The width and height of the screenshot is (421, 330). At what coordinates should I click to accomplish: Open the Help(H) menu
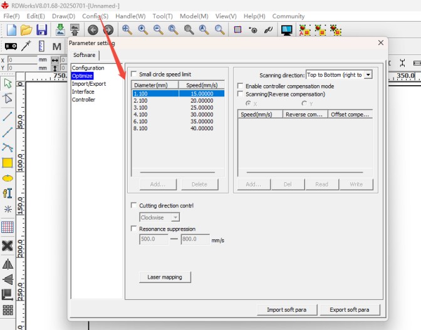pos(254,16)
